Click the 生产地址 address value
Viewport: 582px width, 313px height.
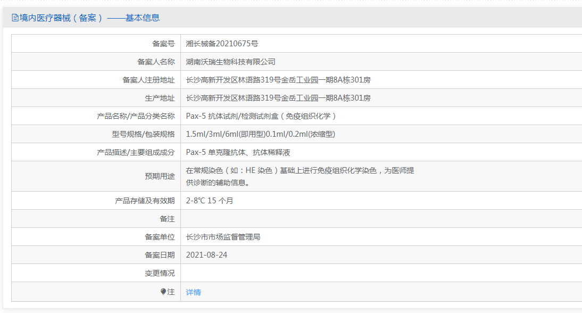click(x=278, y=98)
